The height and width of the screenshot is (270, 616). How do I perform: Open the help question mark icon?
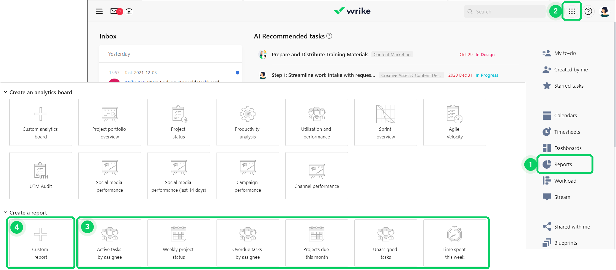coord(588,11)
